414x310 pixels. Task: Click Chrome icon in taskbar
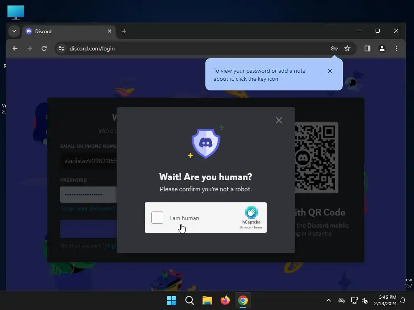tap(243, 300)
